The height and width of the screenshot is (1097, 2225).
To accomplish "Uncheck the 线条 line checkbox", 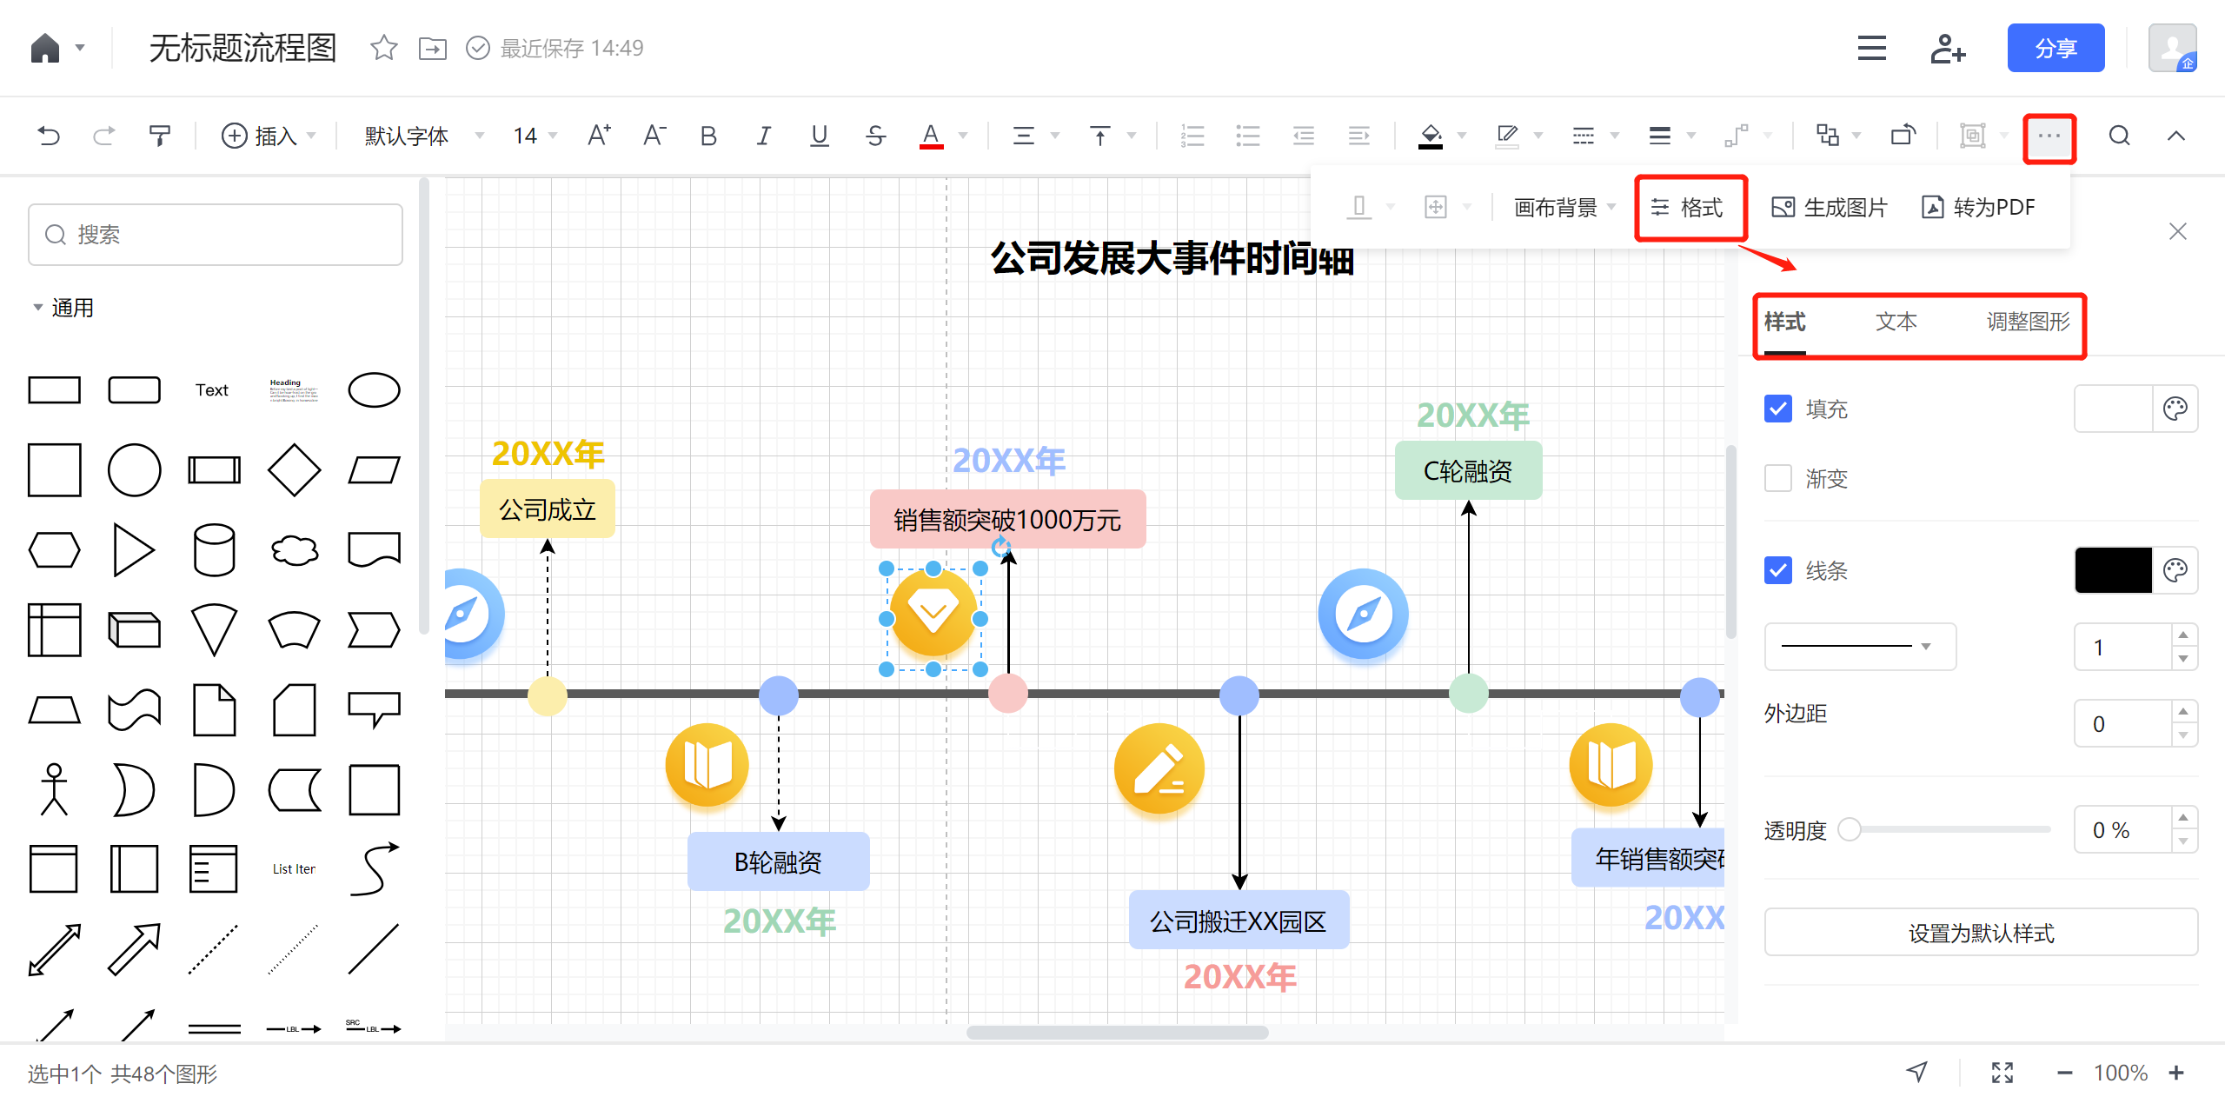I will [1778, 570].
